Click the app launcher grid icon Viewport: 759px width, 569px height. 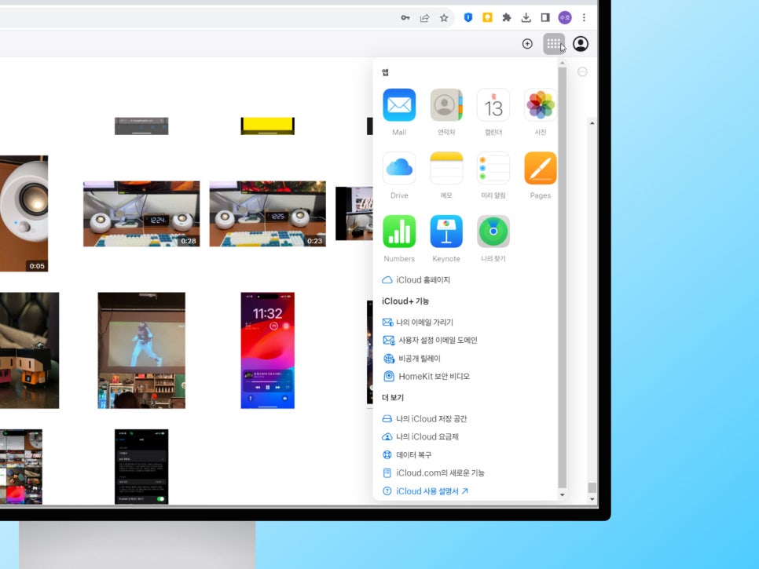554,44
